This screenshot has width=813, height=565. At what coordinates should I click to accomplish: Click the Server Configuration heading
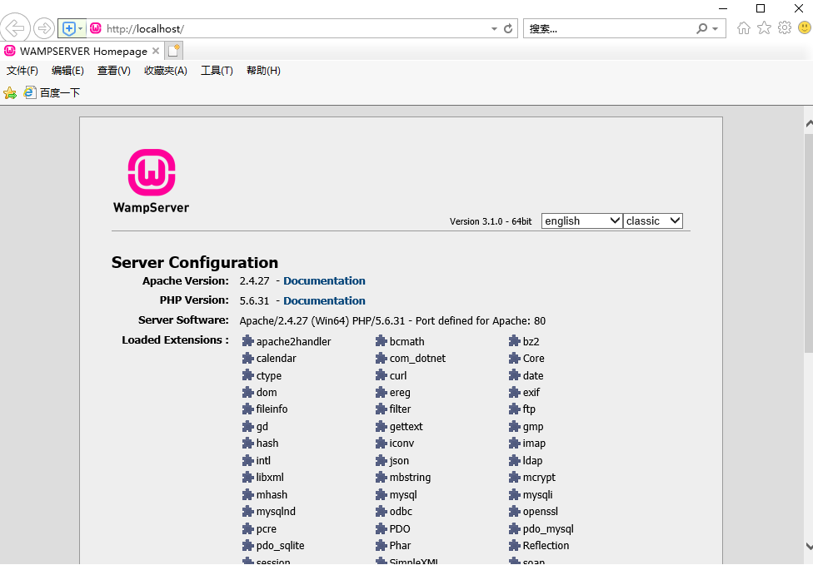coord(195,262)
